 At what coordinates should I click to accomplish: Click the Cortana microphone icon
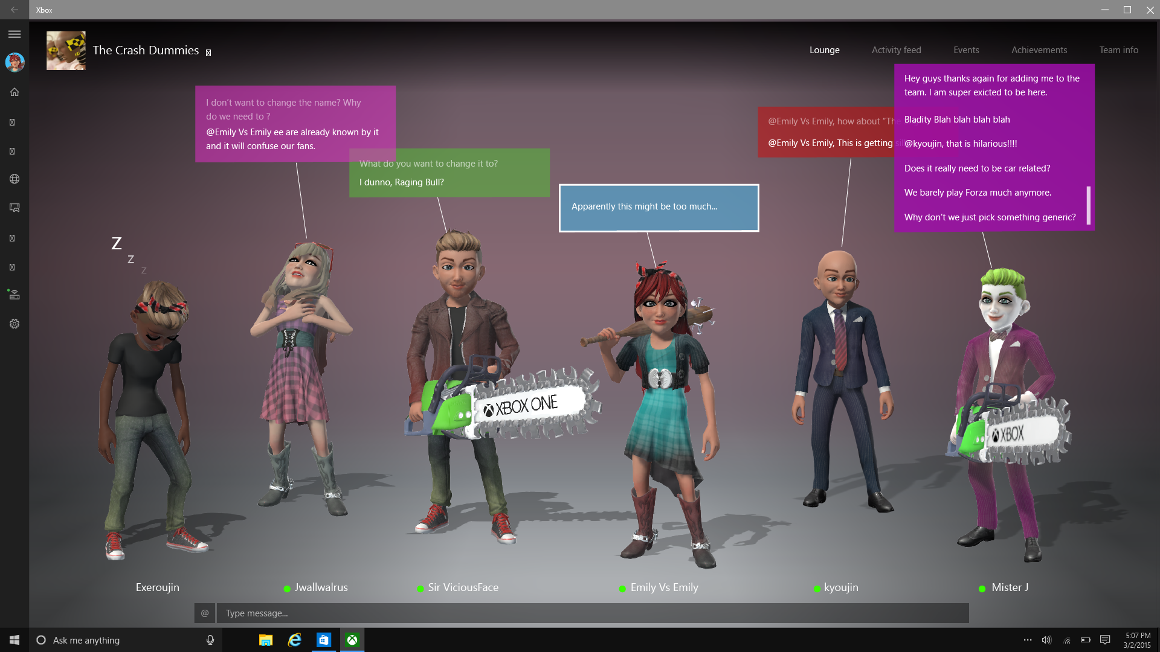click(210, 640)
